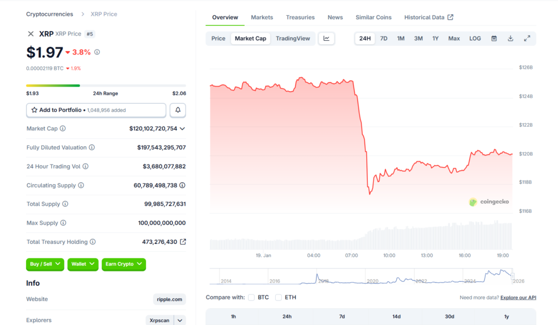Expand chart to fullscreen
Viewport: 558px width, 325px height.
click(527, 39)
